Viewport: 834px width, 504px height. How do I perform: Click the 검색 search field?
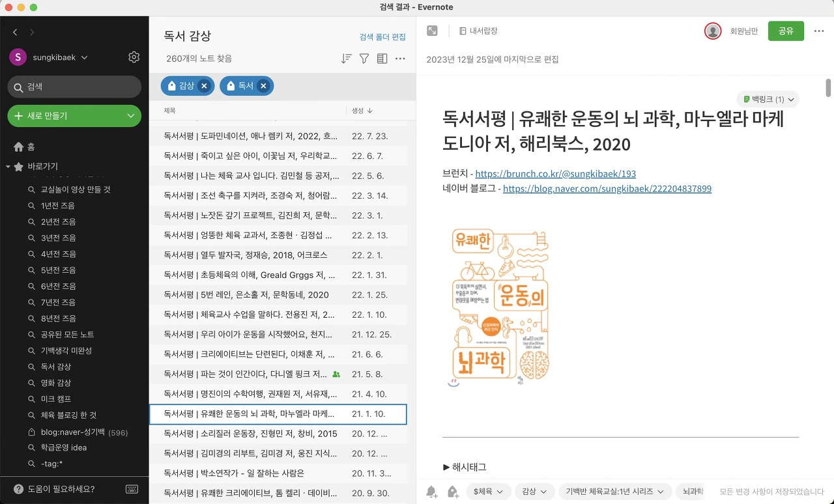[x=74, y=87]
